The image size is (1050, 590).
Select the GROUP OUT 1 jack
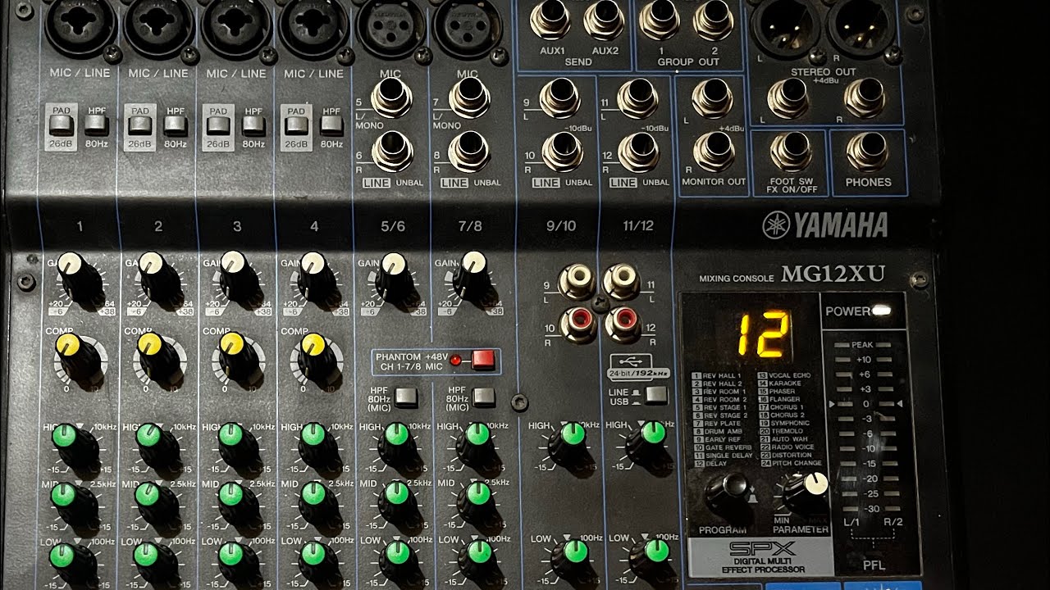tap(660, 20)
